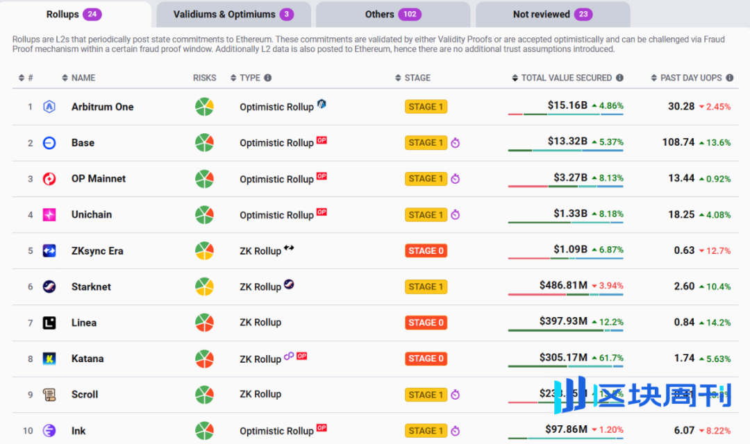The width and height of the screenshot is (750, 444).
Task: Open the risk pie chart for ZKsync Era
Action: tap(204, 251)
